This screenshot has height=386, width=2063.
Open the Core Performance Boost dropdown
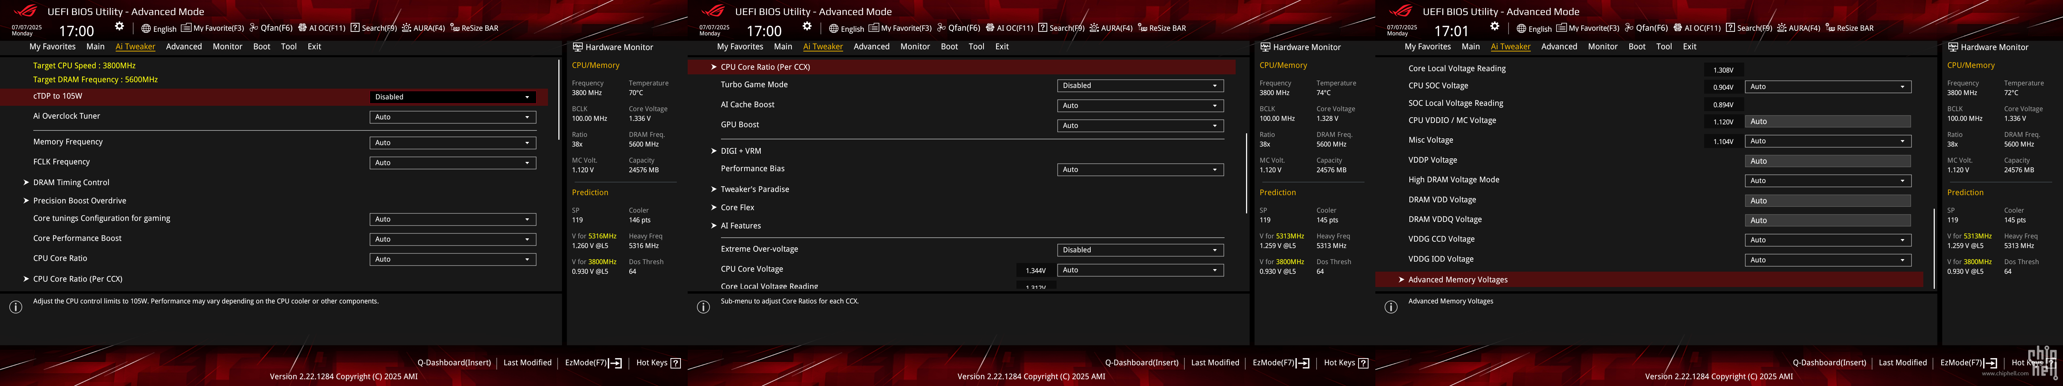click(452, 239)
